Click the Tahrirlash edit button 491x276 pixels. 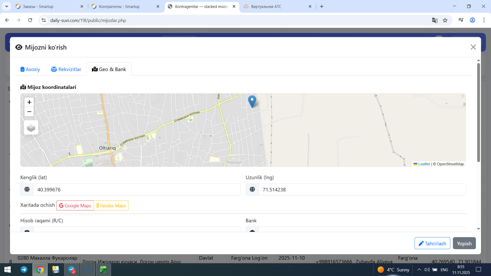[x=432, y=243]
